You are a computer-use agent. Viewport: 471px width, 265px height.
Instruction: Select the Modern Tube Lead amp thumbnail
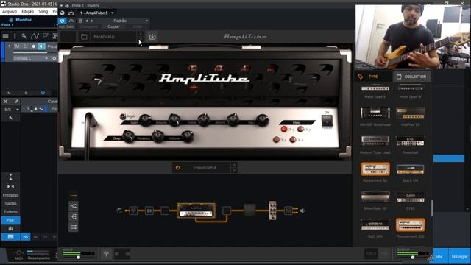point(375,141)
